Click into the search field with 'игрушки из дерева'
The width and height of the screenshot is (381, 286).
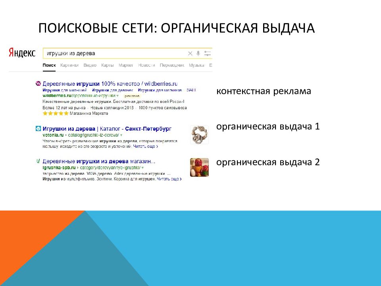coord(115,53)
